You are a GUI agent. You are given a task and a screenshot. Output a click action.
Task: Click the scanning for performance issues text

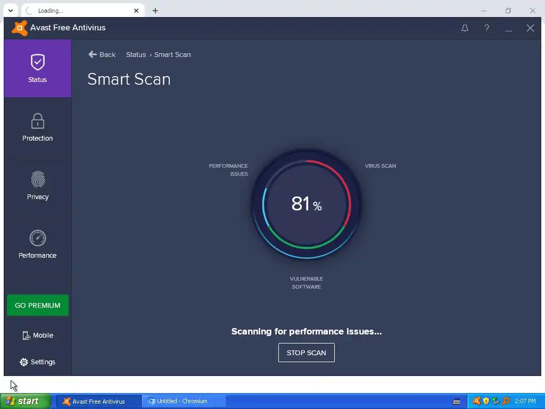[x=306, y=331]
